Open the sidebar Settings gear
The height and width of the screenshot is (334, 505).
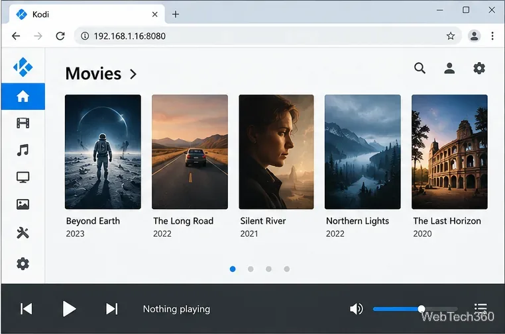click(x=23, y=264)
